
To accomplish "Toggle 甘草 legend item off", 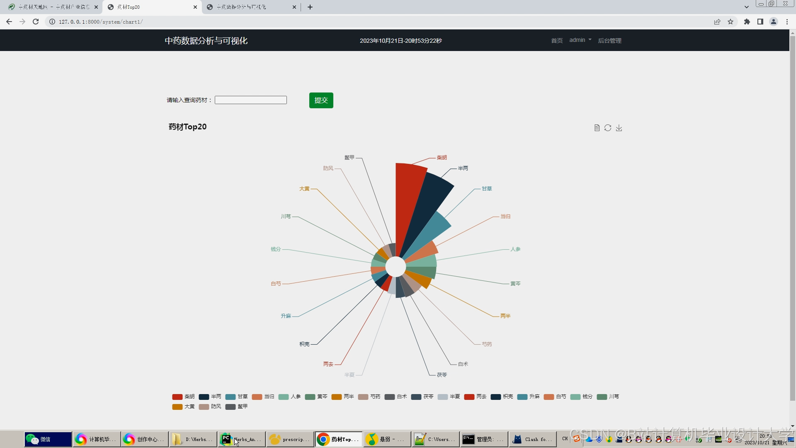I will (236, 397).
